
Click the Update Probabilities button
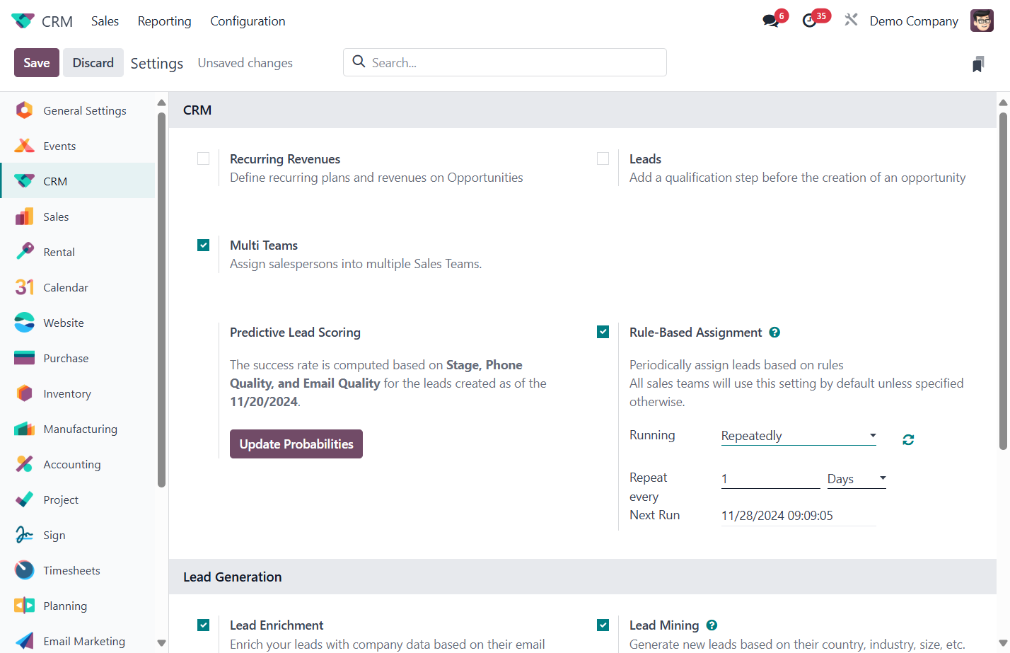pos(296,444)
